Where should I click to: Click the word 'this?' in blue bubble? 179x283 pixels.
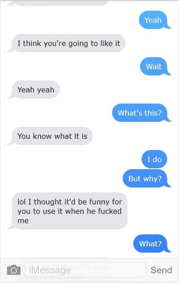[x=153, y=113]
